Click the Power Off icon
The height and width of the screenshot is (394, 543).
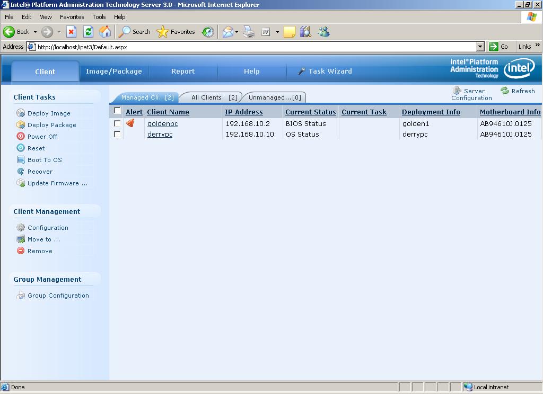pyautogui.click(x=21, y=137)
